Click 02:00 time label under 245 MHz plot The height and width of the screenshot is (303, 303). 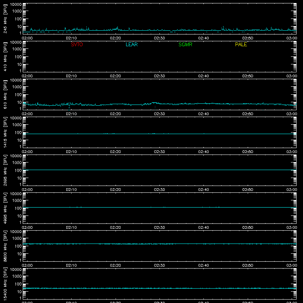27,38
